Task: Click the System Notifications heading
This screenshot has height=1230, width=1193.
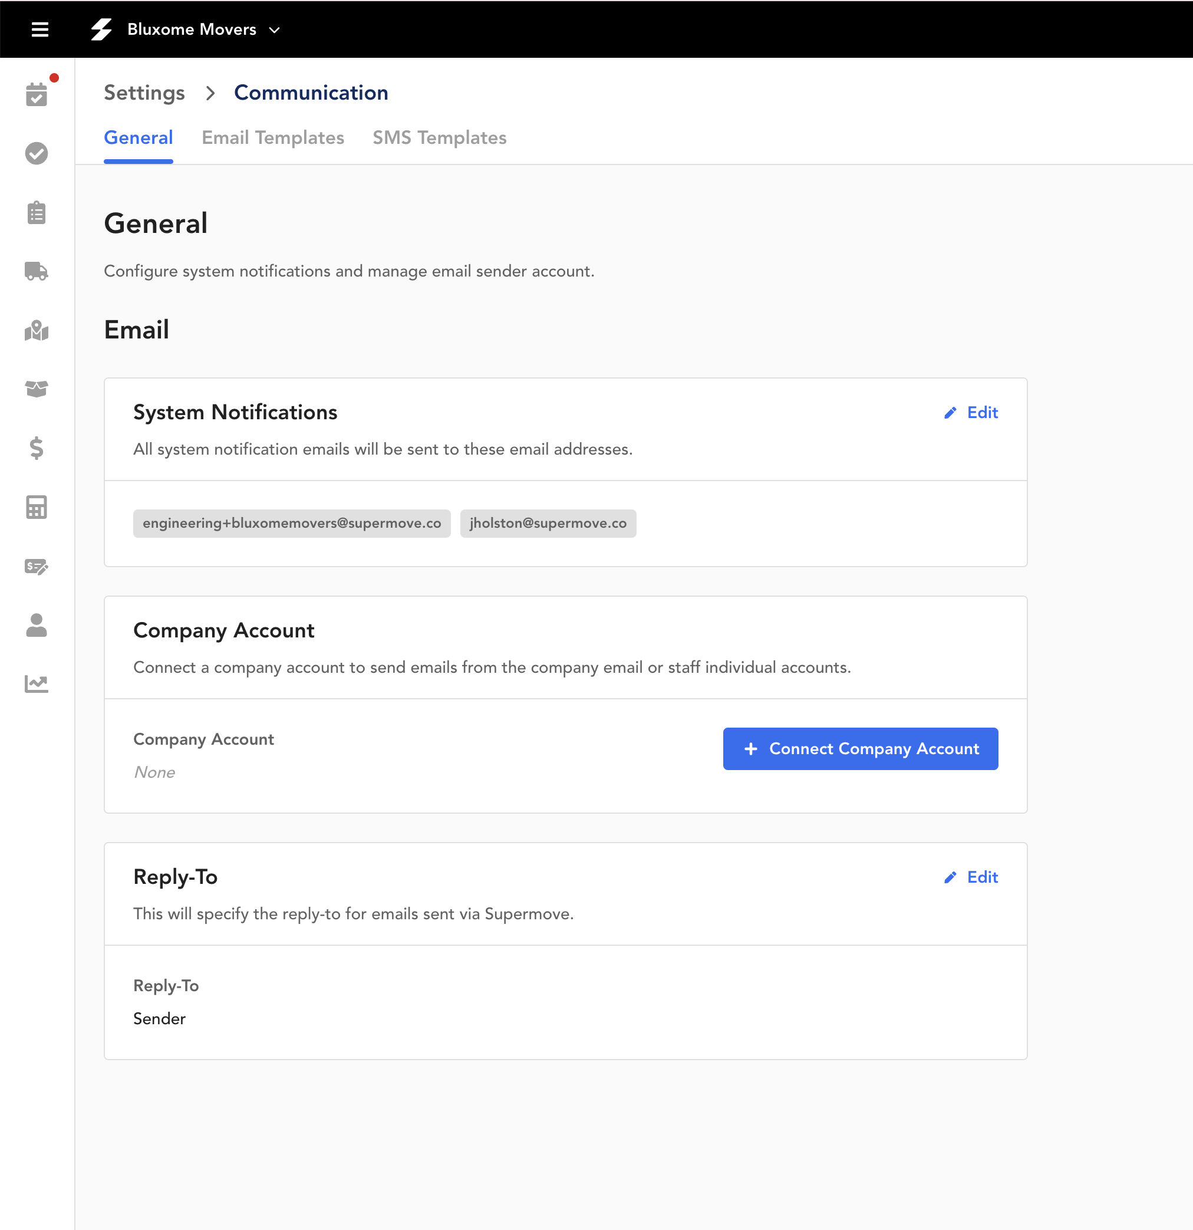Action: (x=235, y=412)
